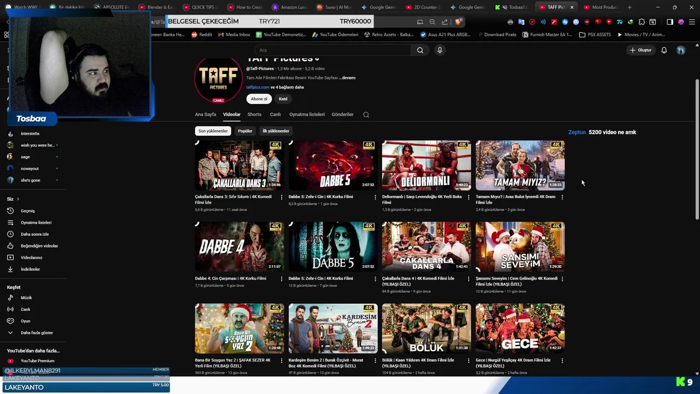Click the share icon in address bar
This screenshot has width=700, height=394.
tap(445, 22)
